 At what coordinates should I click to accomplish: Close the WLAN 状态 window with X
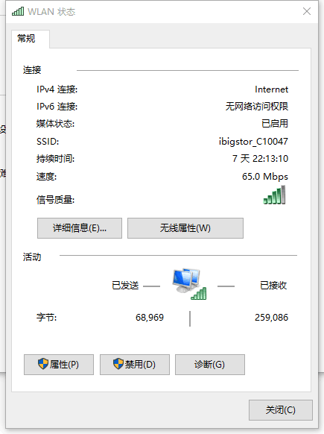[x=307, y=11]
